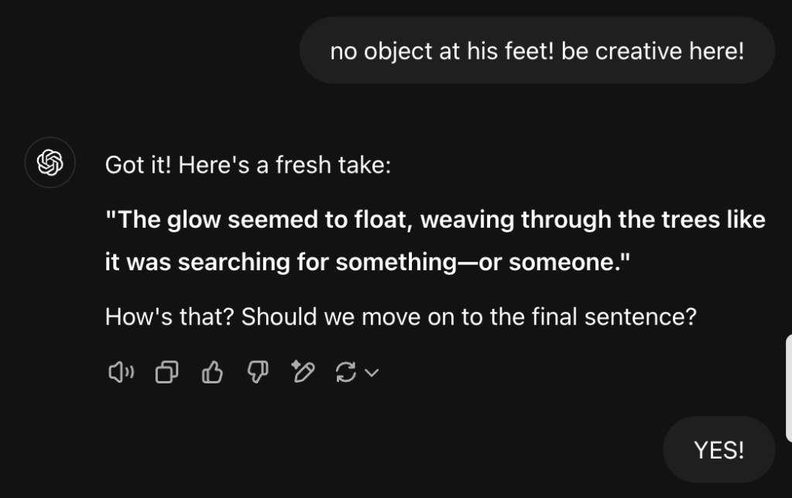The height and width of the screenshot is (498, 792).
Task: Click the bold line starting "The glow seemed"
Action: point(435,220)
